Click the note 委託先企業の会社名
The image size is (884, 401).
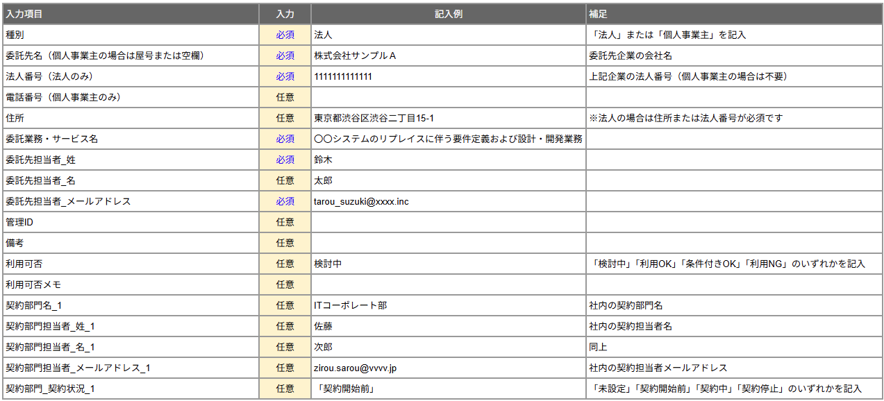click(x=630, y=56)
